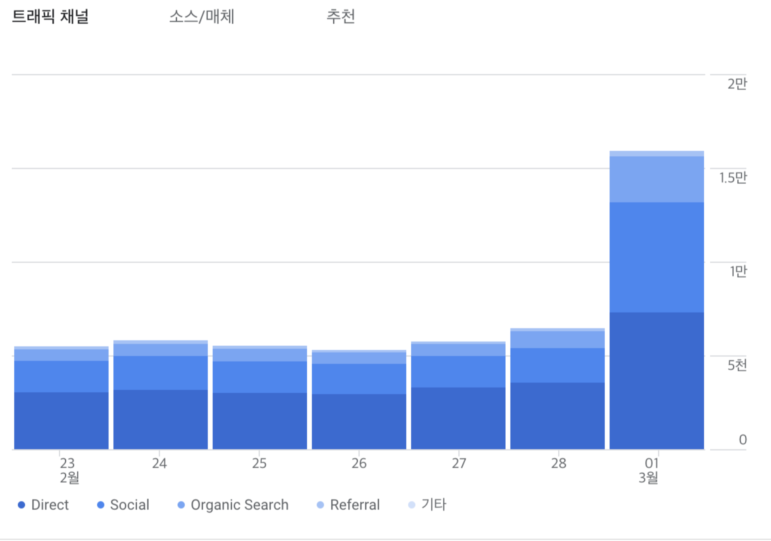Viewport: 771px width, 541px height.
Task: Select the Referral legend label
Action: click(x=355, y=505)
